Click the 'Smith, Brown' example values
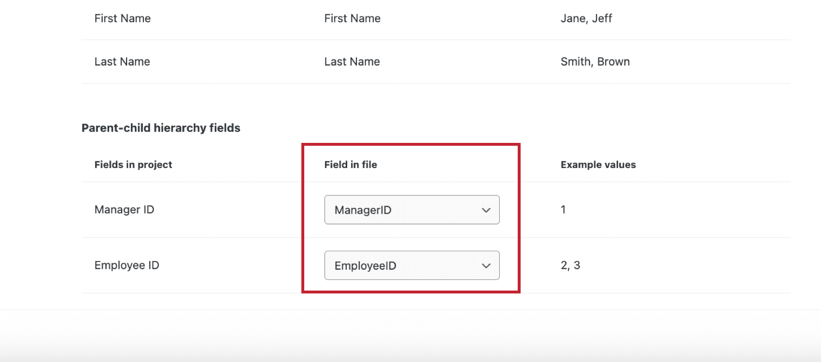This screenshot has width=821, height=362. pos(595,61)
